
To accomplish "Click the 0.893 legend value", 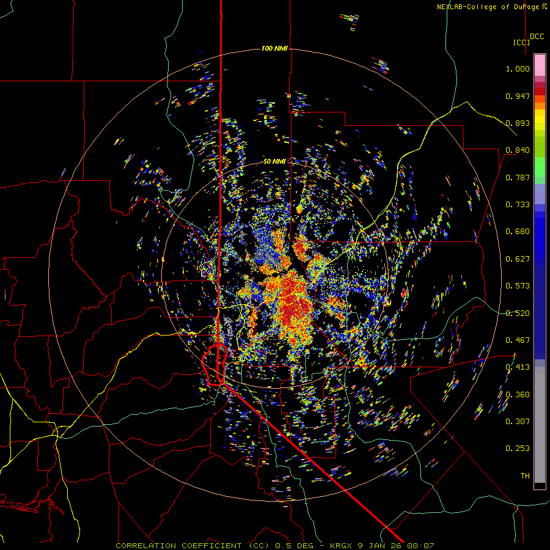I will click(x=518, y=123).
